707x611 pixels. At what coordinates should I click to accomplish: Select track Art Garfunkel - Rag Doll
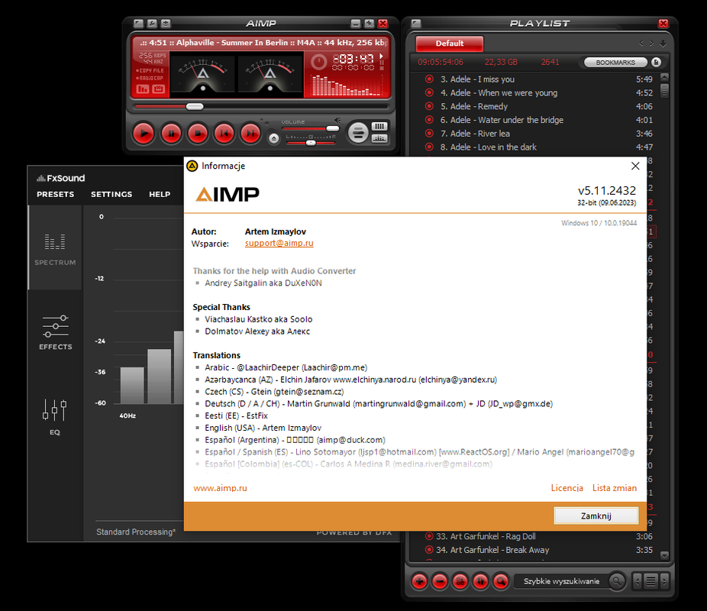point(534,536)
